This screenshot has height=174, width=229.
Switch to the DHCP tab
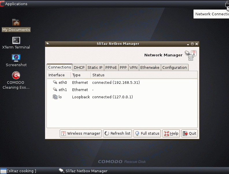79,68
